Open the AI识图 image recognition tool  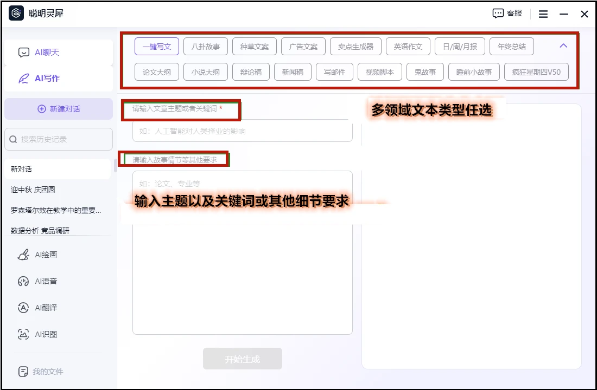coord(37,335)
